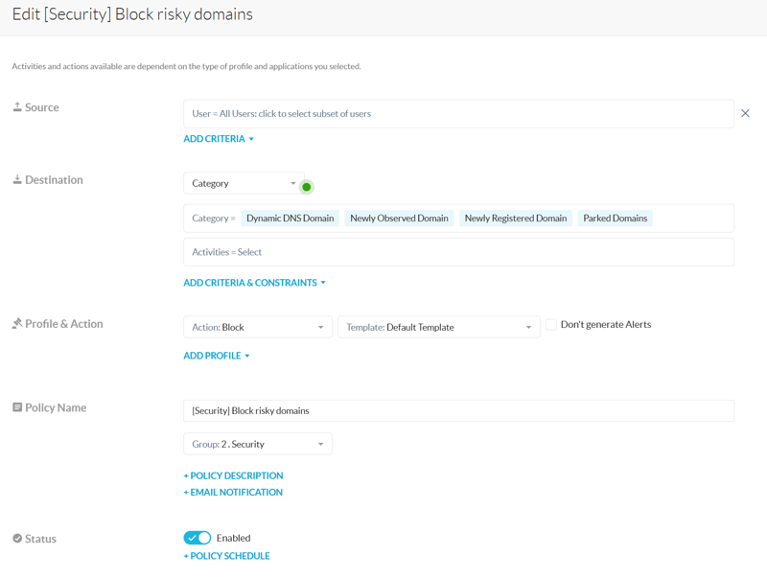Click the Source upload icon
767x579 pixels.
pos(17,107)
